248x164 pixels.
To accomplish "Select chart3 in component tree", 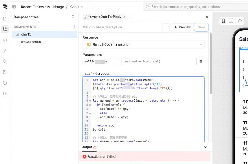I will click(45, 34).
